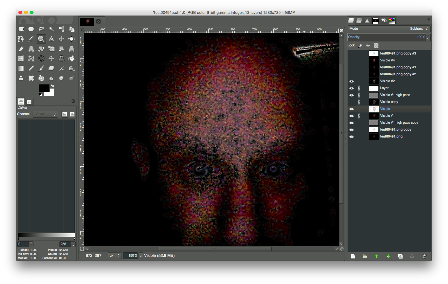
Task: Choose the Free Select lasso tool
Action: (x=41, y=29)
